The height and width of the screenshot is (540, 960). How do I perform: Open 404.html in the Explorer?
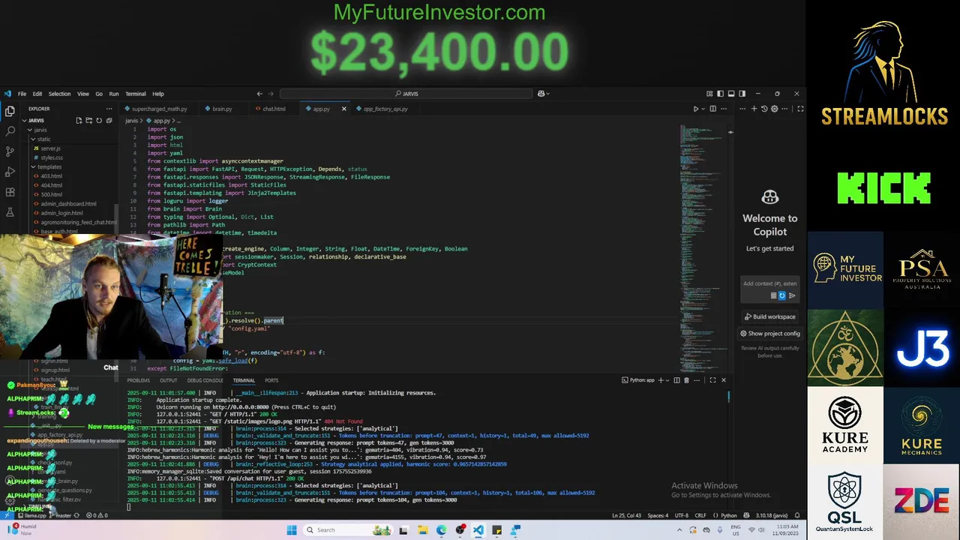[50, 185]
